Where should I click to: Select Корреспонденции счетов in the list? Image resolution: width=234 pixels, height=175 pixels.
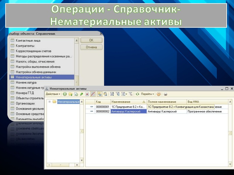pos(42,51)
